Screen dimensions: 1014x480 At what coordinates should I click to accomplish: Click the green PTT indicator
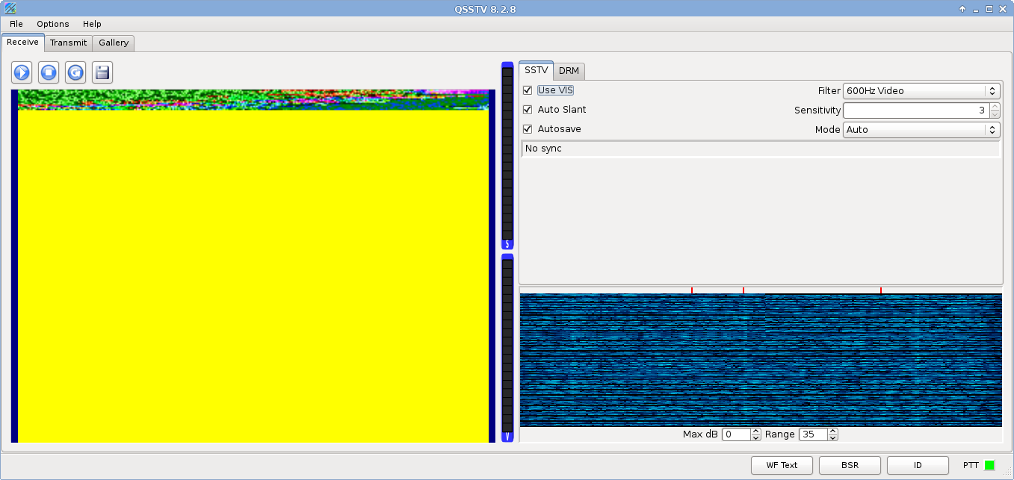click(x=989, y=465)
